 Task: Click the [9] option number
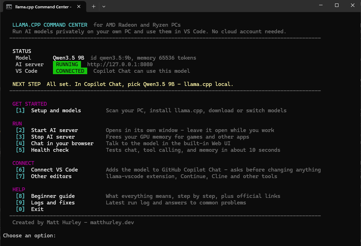click(x=20, y=203)
